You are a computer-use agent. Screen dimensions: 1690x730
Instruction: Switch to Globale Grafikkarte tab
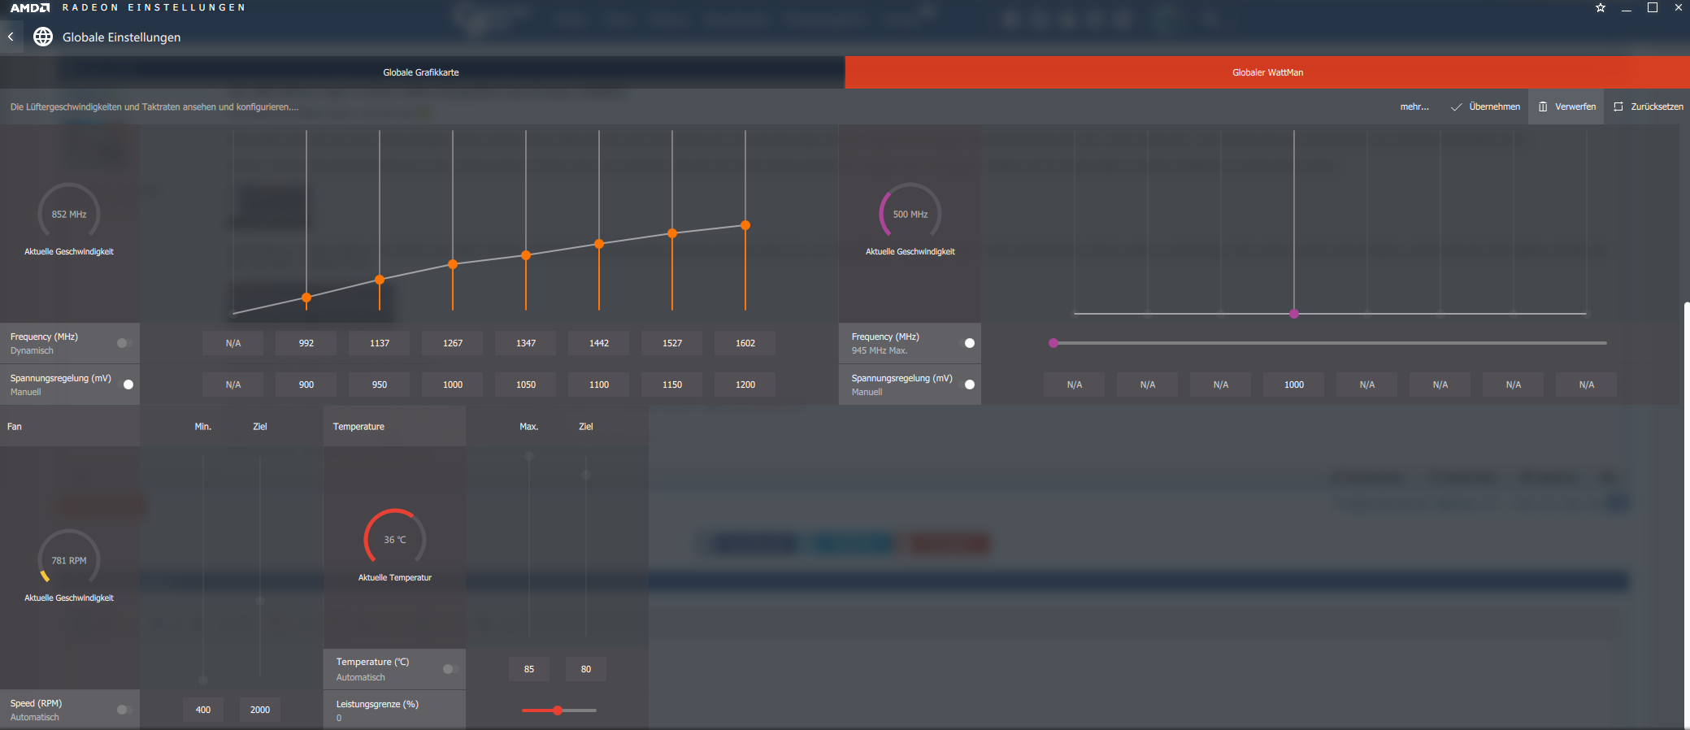[421, 72]
